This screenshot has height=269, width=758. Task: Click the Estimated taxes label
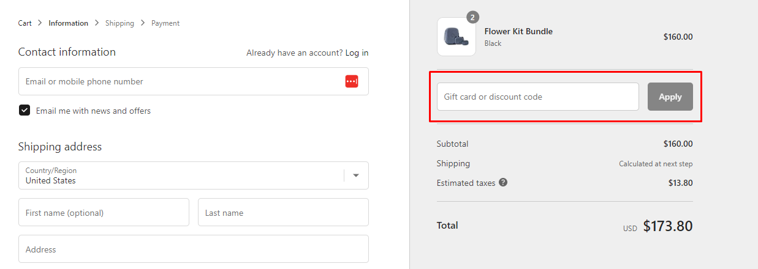tap(466, 183)
